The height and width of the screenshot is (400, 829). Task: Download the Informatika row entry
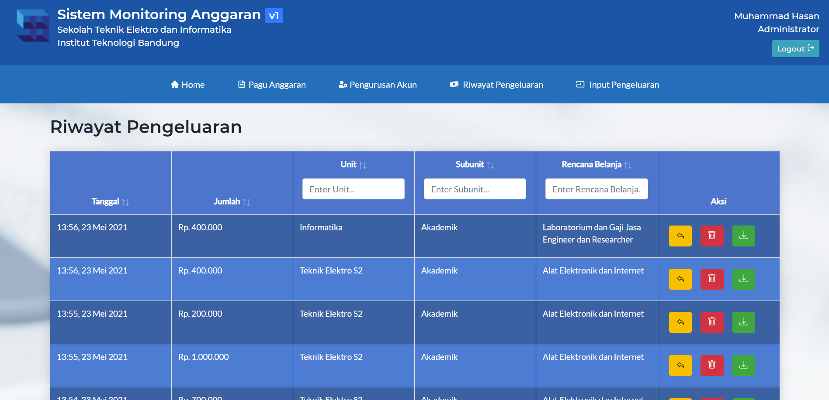[x=744, y=236]
